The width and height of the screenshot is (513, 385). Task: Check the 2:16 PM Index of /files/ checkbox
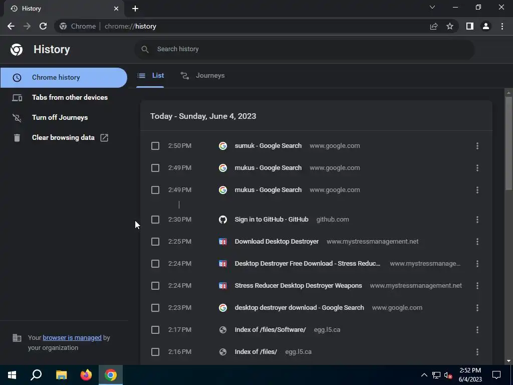tap(155, 352)
